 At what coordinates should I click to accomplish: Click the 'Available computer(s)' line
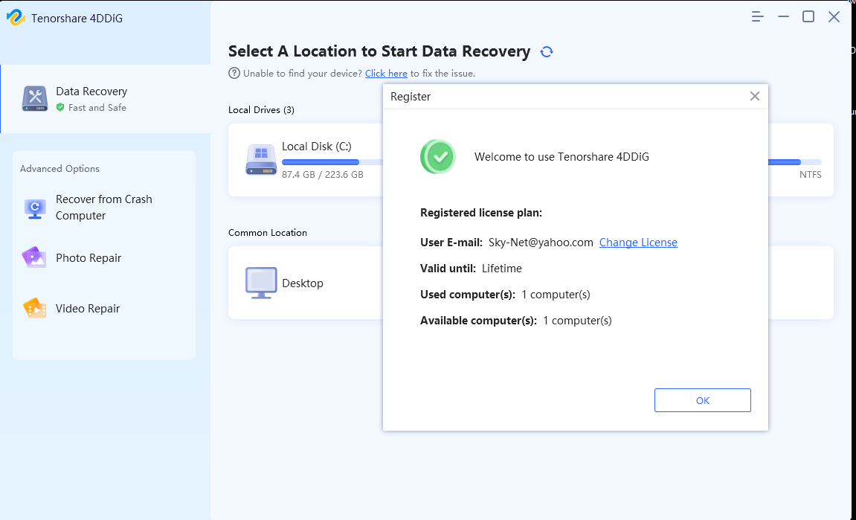click(516, 321)
